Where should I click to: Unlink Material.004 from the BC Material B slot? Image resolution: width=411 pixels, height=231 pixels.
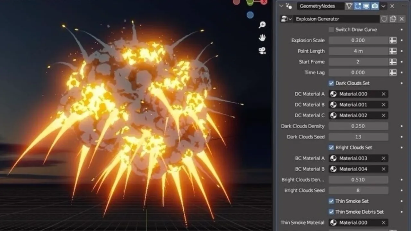(383, 169)
